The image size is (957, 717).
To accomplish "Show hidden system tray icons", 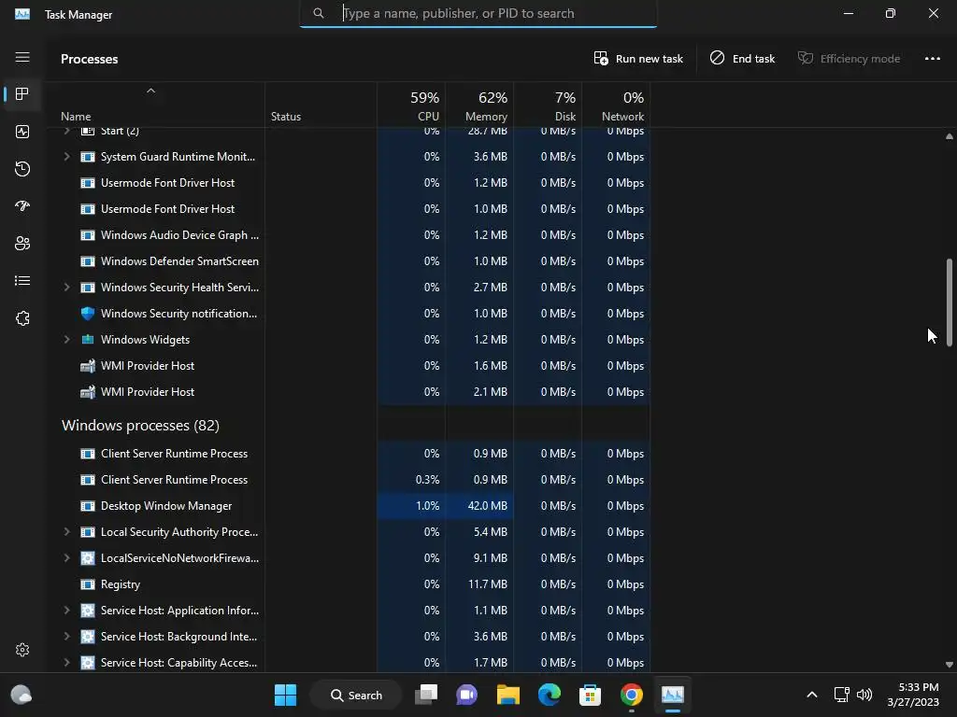I will coord(812,695).
